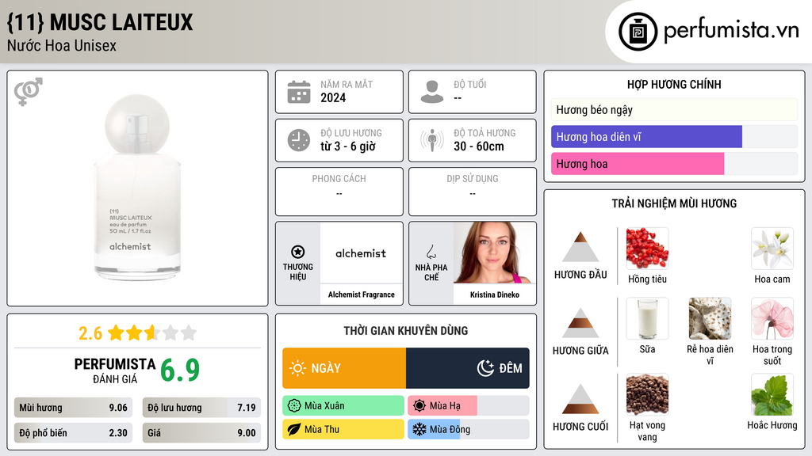Click the snowflake icon in Mùa Đông
This screenshot has height=456, width=812.
(x=419, y=429)
